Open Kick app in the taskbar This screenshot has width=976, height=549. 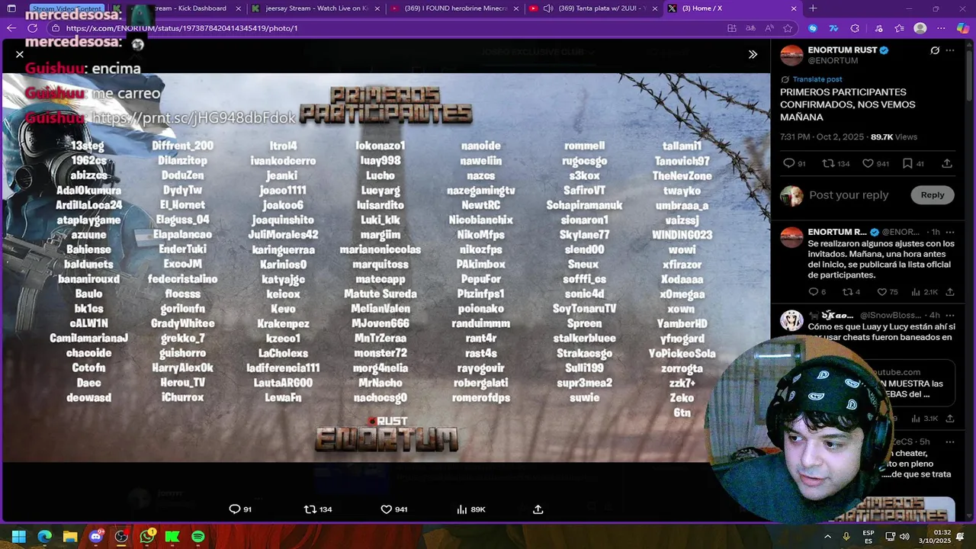pos(172,537)
